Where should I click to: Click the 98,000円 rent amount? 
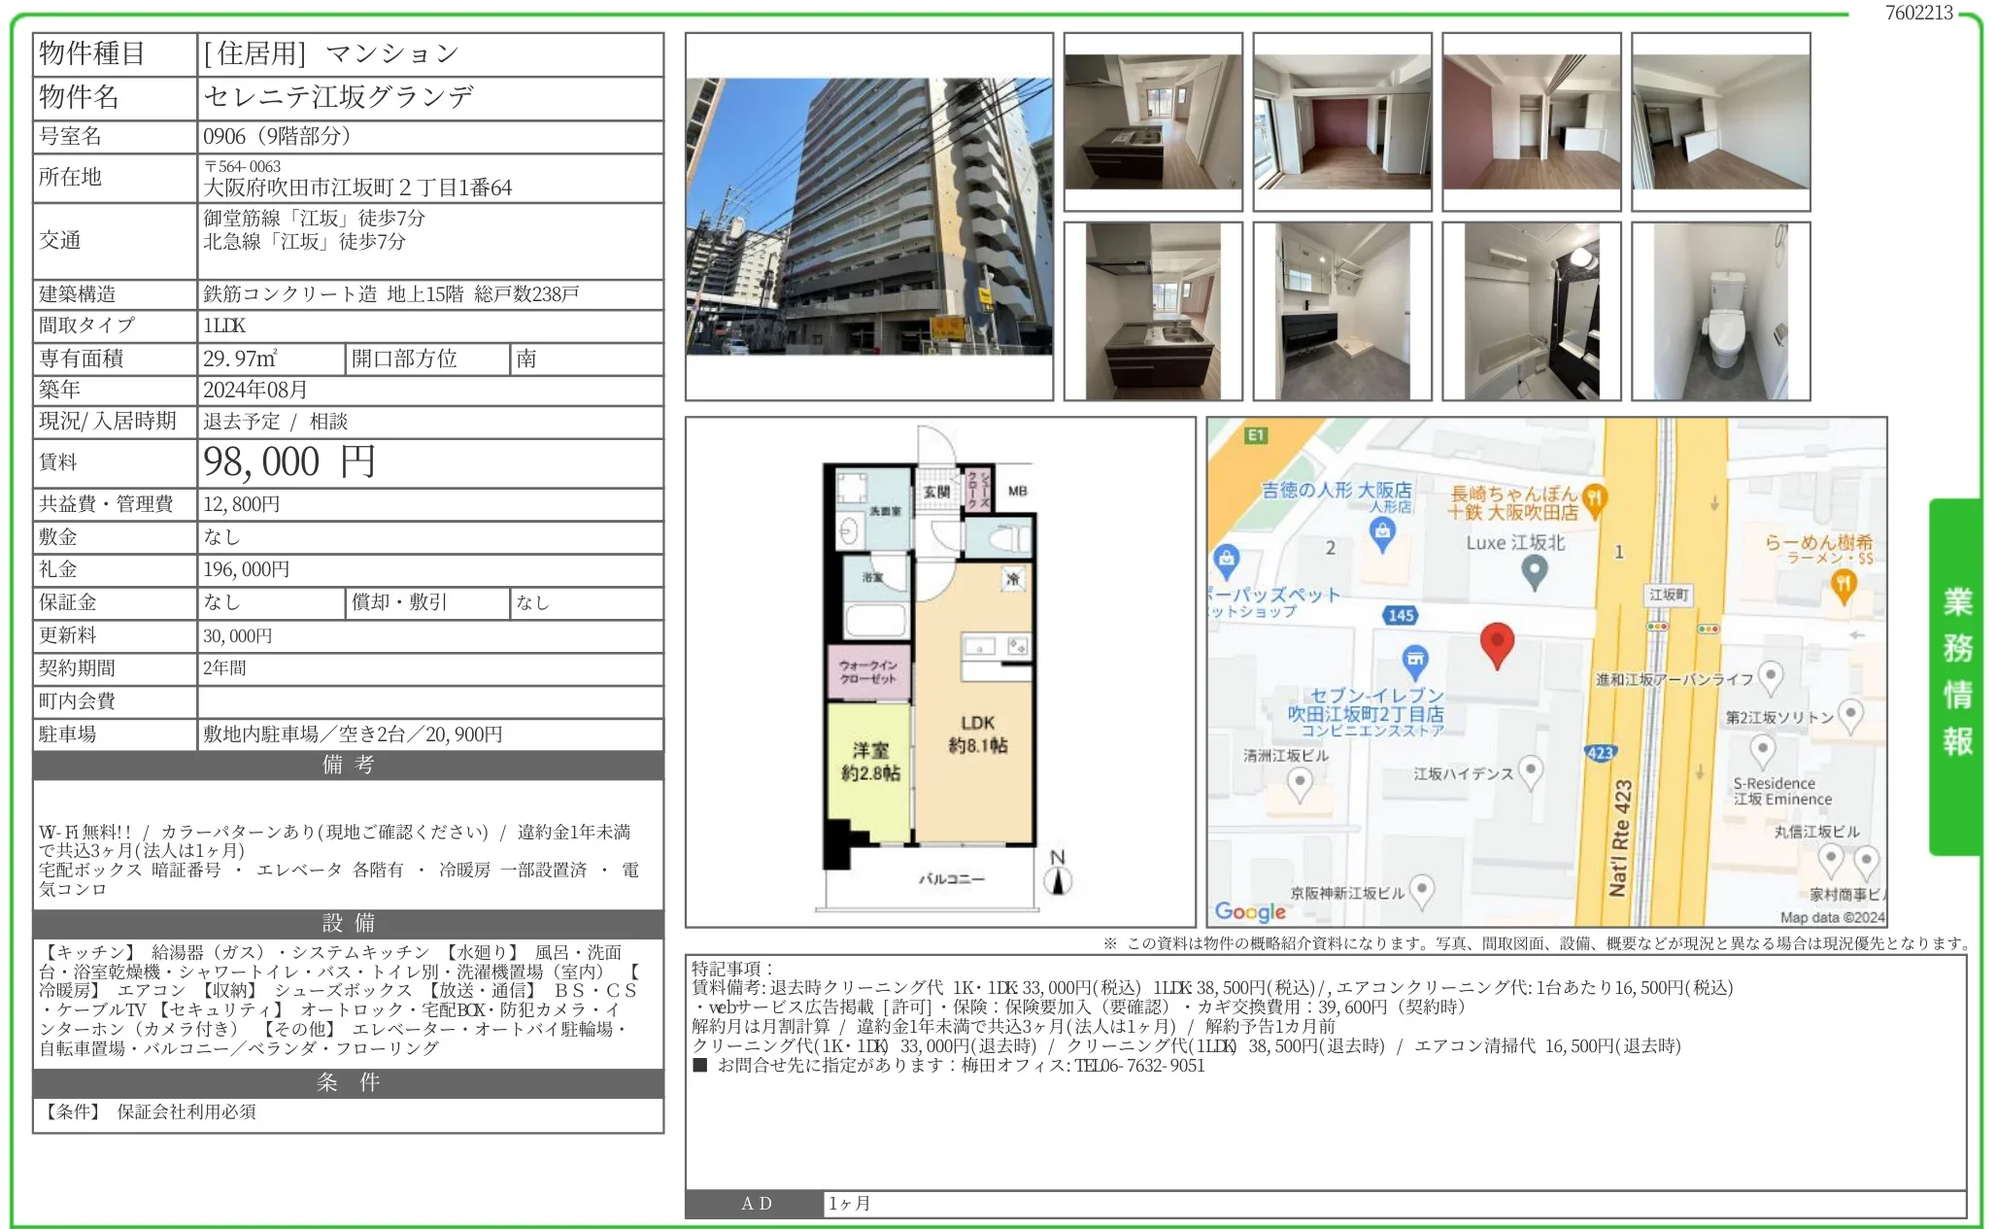point(289,462)
